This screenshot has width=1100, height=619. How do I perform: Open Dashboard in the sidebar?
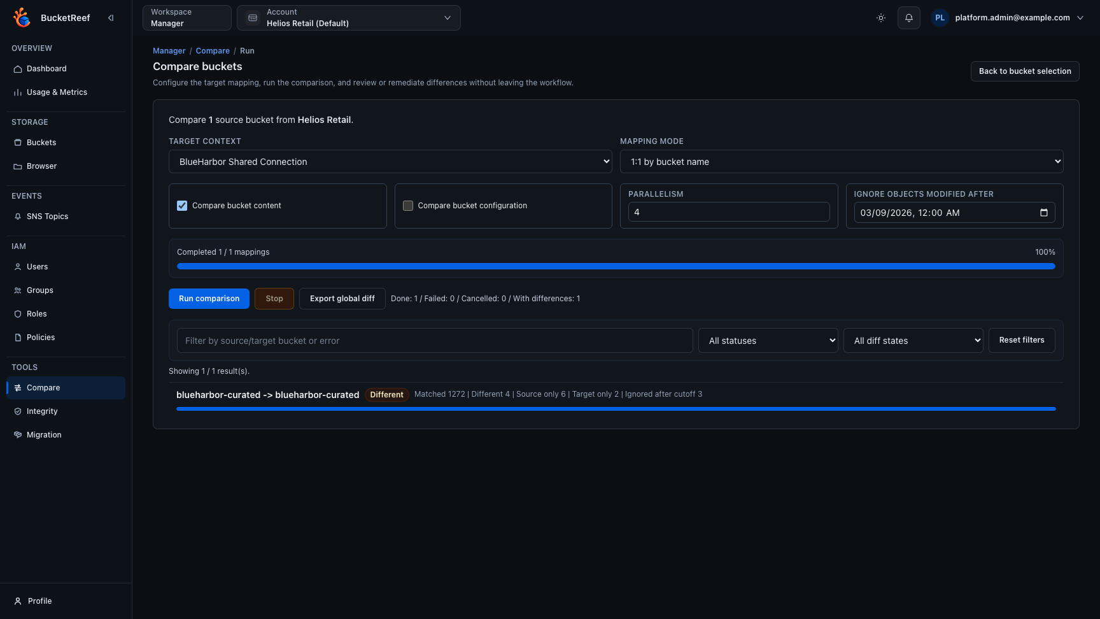point(66,69)
